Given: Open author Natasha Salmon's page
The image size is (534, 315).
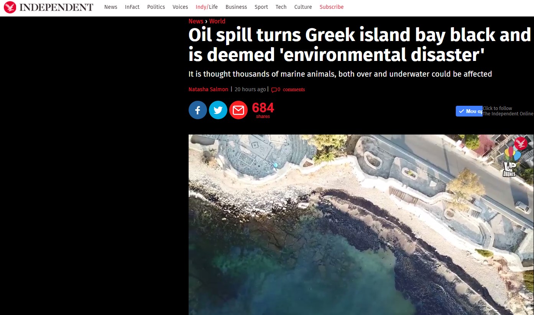Looking at the screenshot, I should 208,89.
